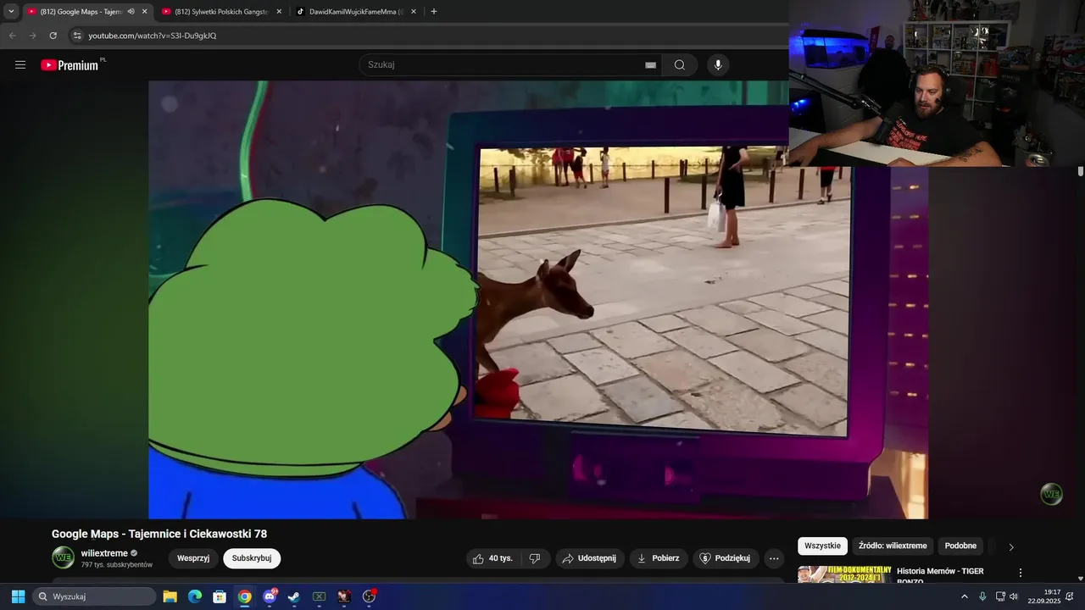
Task: Open Google Chrome taskbar icon
Action: point(244,596)
